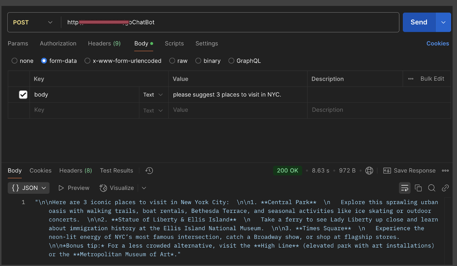The image size is (457, 266).
Task: Open the Scripts tab
Action: pos(174,43)
